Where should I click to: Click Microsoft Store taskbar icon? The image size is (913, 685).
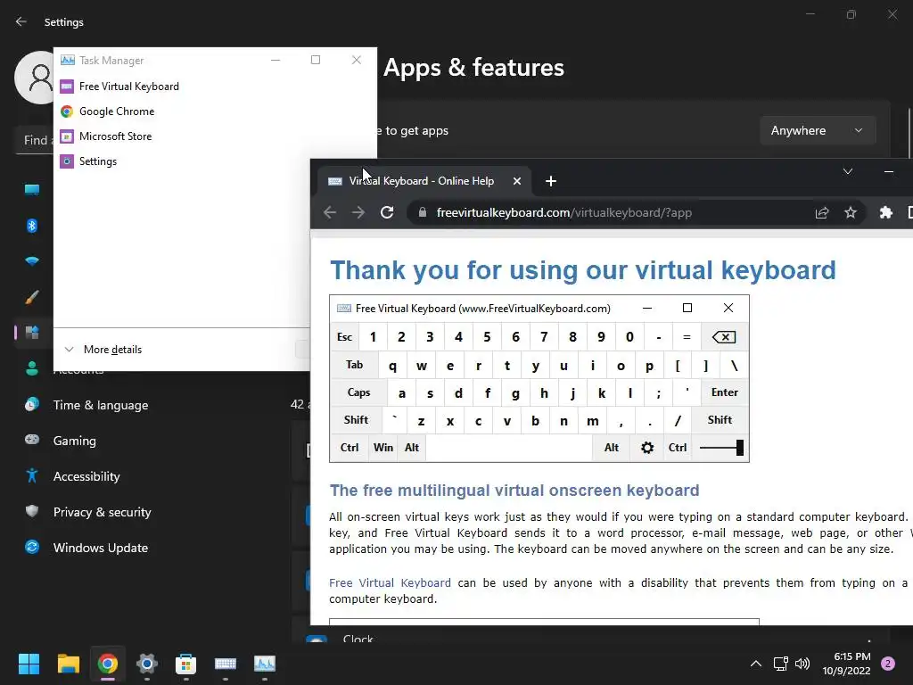coord(185,664)
